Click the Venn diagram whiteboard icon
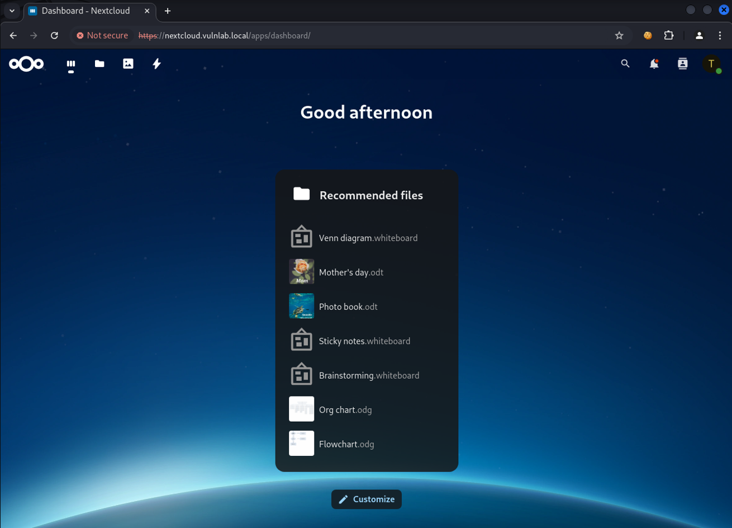 click(x=302, y=237)
